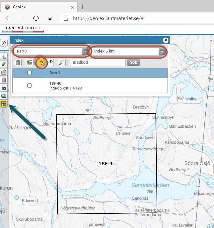This screenshot has height=228, width=214.
Task: Click the browser back arrow
Action: click(x=8, y=18)
